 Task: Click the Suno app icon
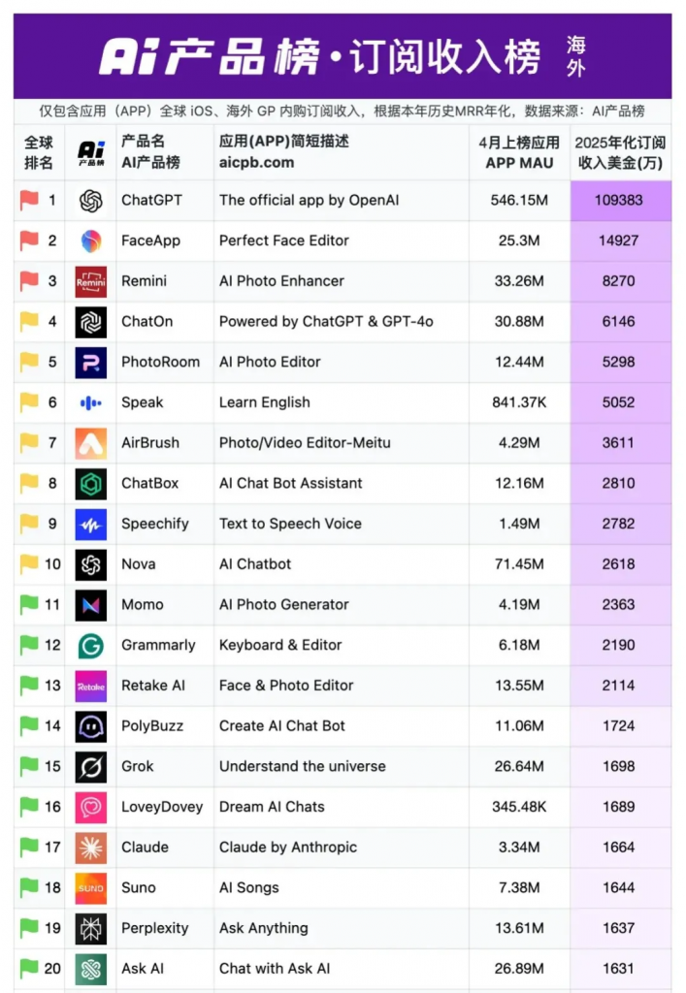point(91,887)
